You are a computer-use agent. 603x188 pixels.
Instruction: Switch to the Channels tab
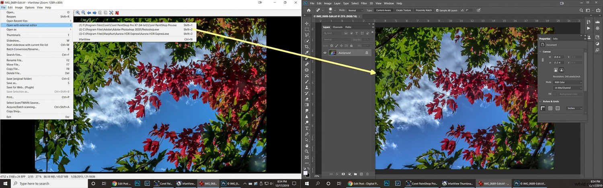pyautogui.click(x=338, y=27)
